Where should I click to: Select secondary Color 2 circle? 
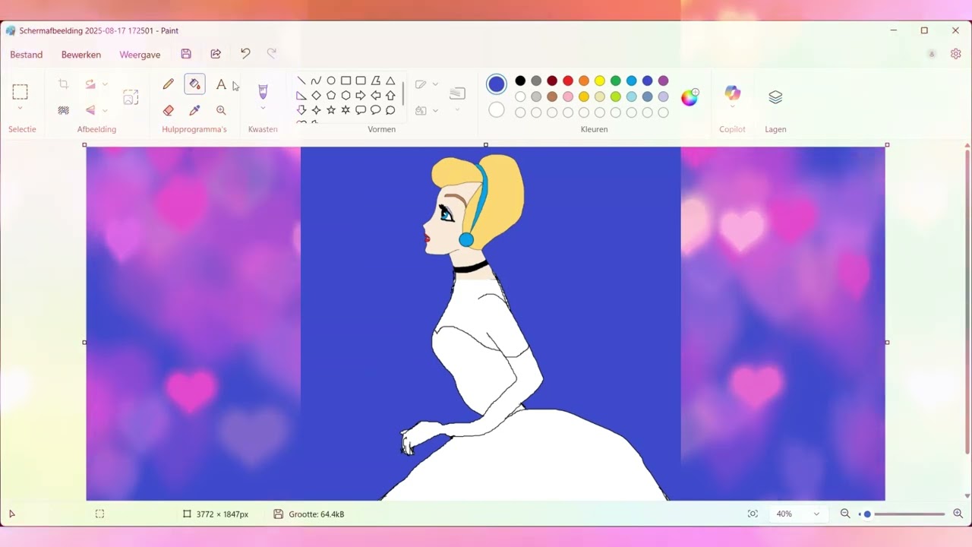point(497,110)
